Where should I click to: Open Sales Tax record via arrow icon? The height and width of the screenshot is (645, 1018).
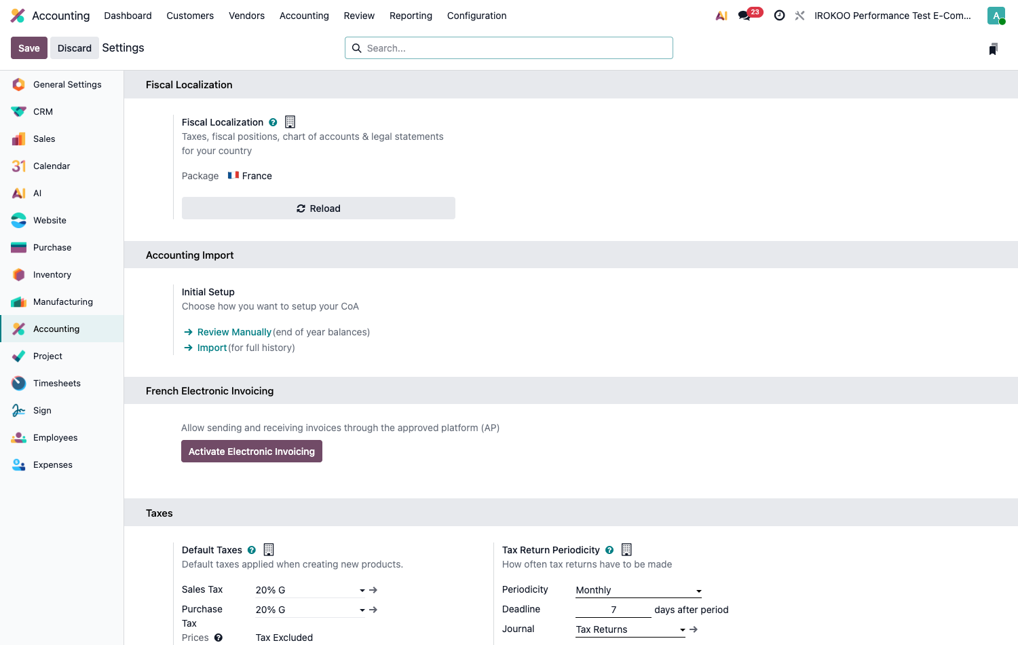click(x=373, y=590)
